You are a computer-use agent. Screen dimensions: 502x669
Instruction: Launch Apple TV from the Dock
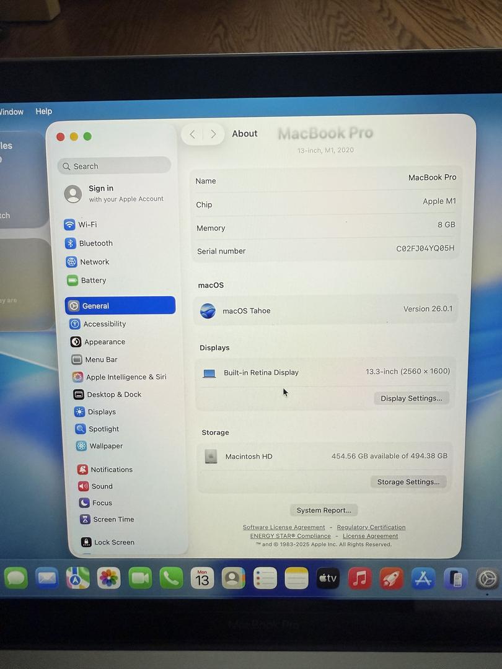(x=328, y=579)
